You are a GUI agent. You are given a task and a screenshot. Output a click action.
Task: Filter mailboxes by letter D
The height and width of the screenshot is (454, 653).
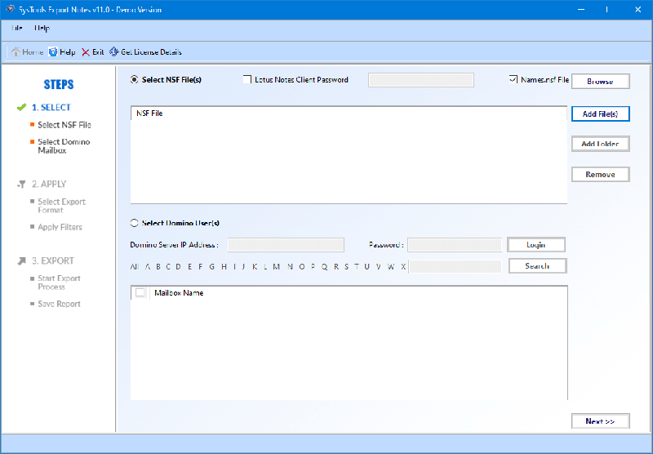pos(178,266)
